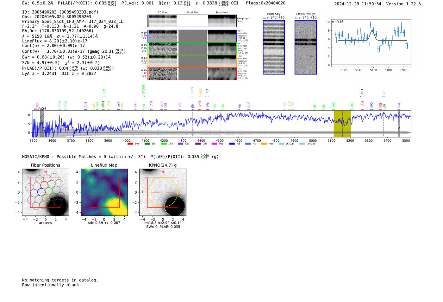Click the "2D Spec" column heading
This screenshot has width=443, height=302.
coord(163,13)
